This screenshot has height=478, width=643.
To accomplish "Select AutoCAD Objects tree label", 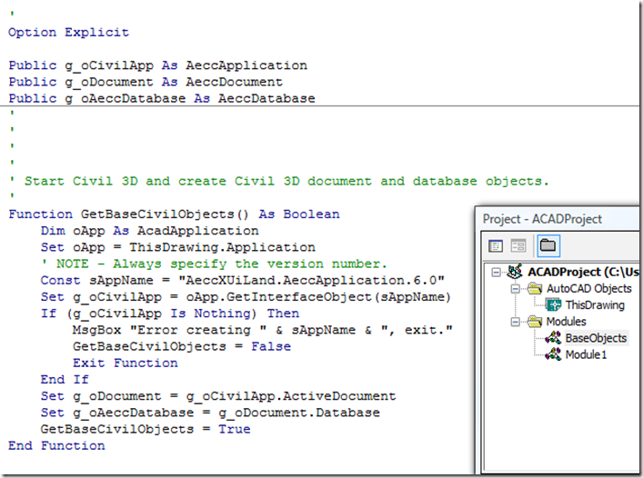I will point(588,289).
